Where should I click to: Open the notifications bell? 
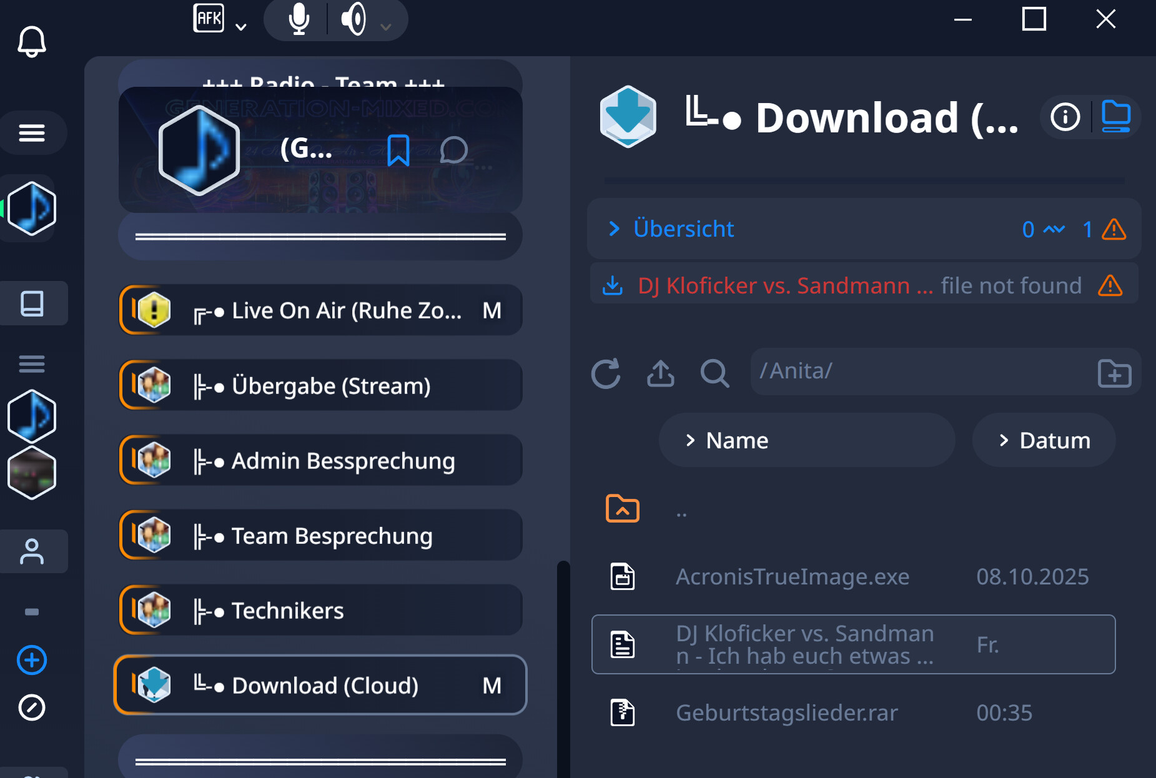[31, 42]
